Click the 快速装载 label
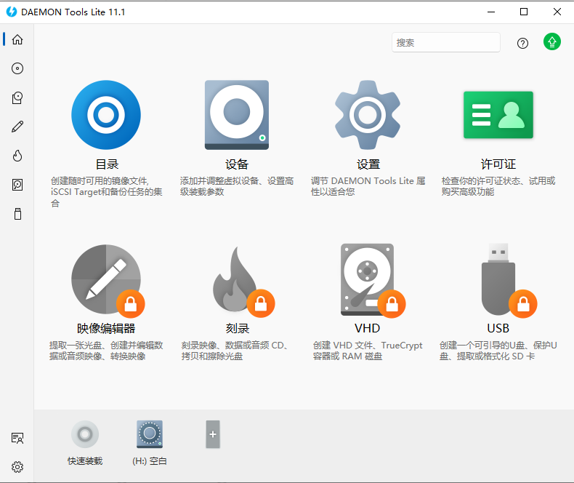Image resolution: width=574 pixels, height=483 pixels. (85, 461)
